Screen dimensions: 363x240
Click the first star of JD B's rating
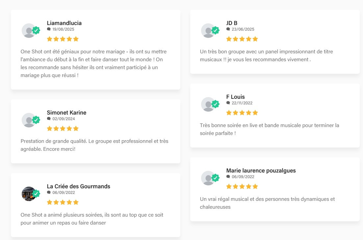(x=229, y=39)
